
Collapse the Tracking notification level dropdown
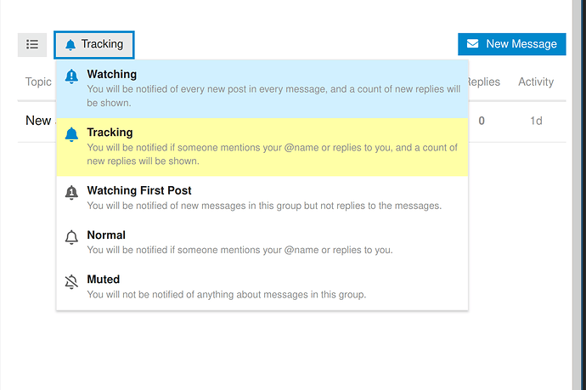point(94,45)
